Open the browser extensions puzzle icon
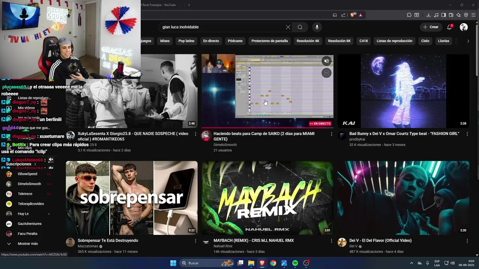The image size is (479, 269). (x=409, y=15)
